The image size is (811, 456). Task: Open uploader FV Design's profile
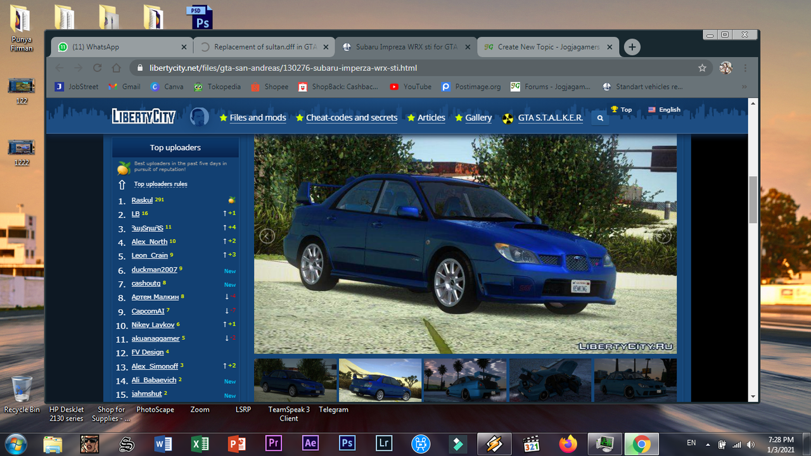tap(148, 352)
